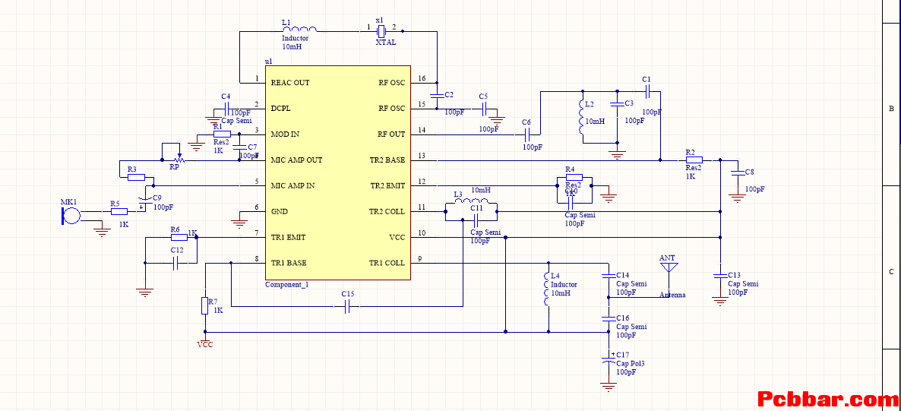Select resistor R2 on TR2 BASE line
The image size is (901, 411).
[694, 160]
